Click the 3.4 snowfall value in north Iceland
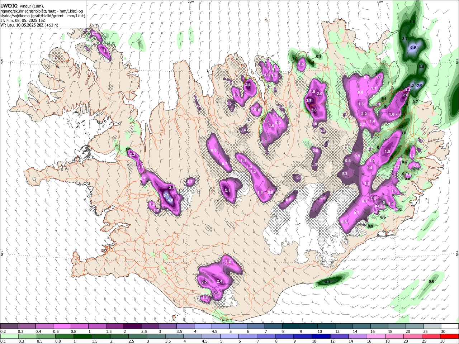 (248, 85)
